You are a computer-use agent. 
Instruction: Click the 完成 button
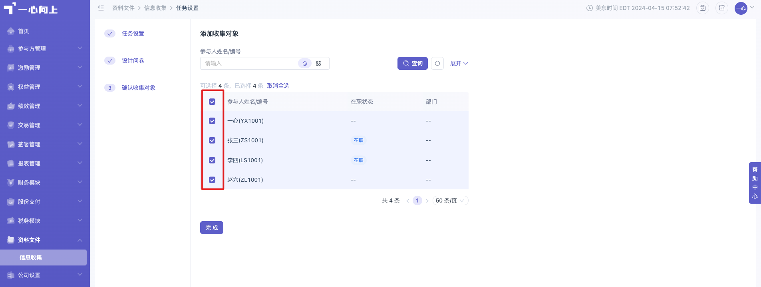coord(212,228)
